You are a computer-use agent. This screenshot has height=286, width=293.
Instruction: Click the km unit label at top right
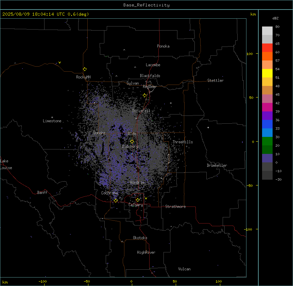[253, 14]
